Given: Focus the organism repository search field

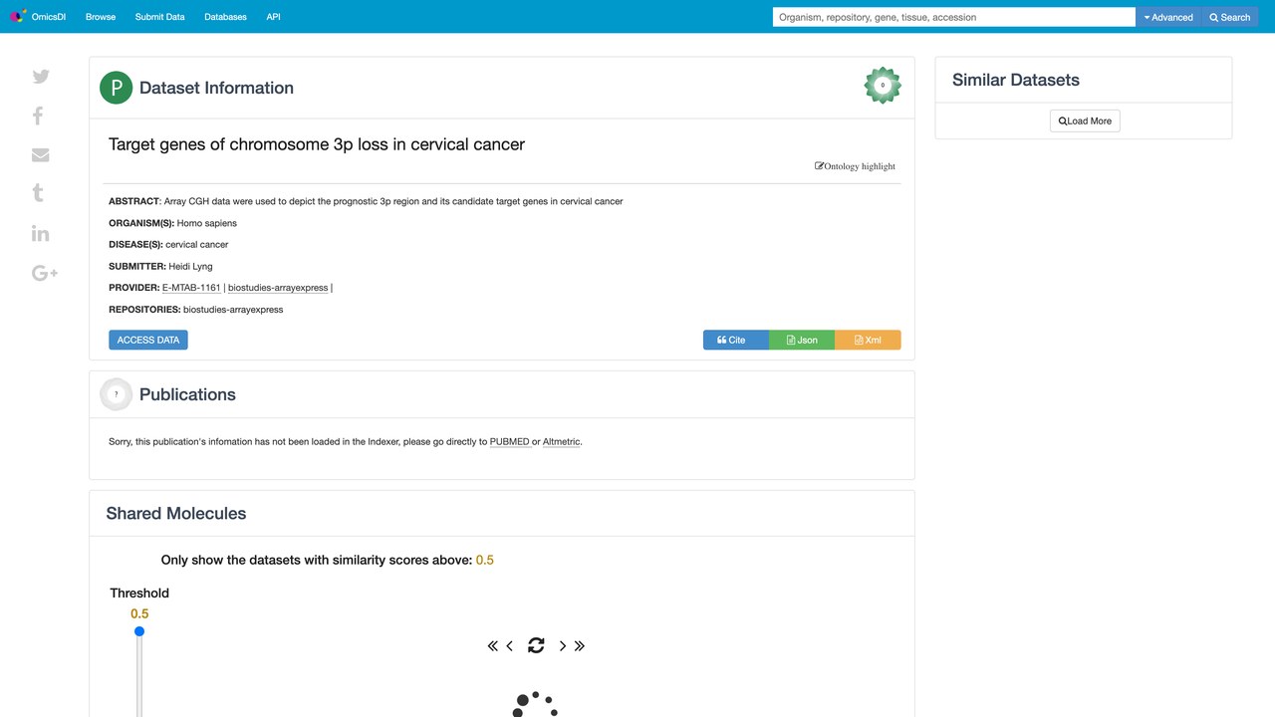Looking at the screenshot, I should click(x=954, y=17).
